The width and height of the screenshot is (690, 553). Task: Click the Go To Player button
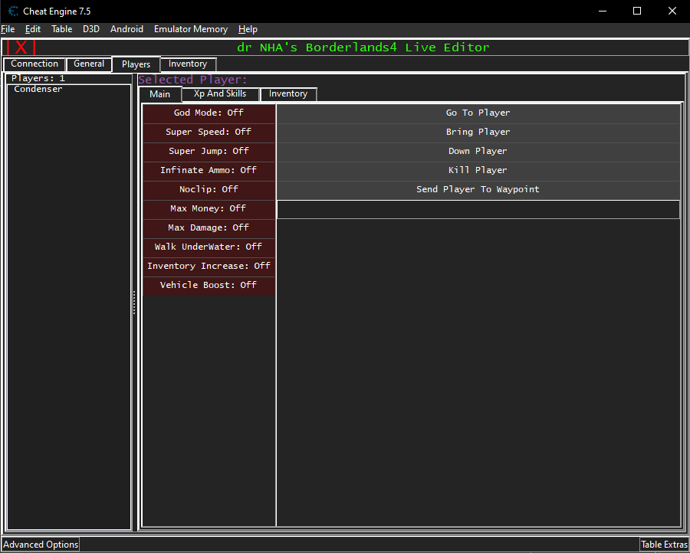click(478, 113)
